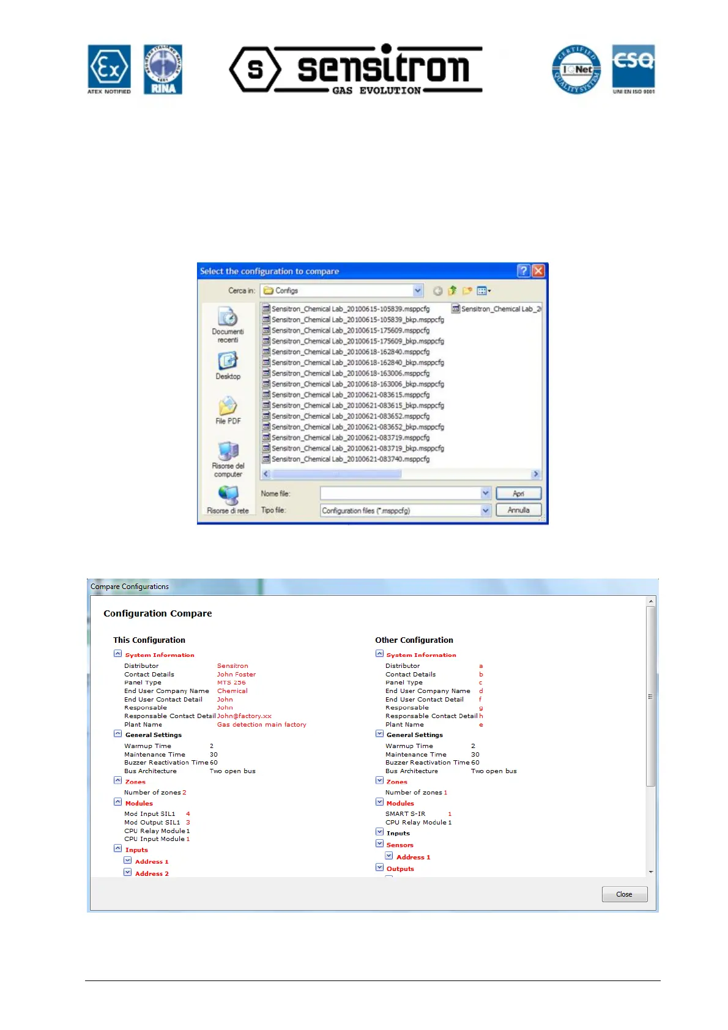
Task: Click the Mod Input SIL1 module row
Action: [157, 814]
